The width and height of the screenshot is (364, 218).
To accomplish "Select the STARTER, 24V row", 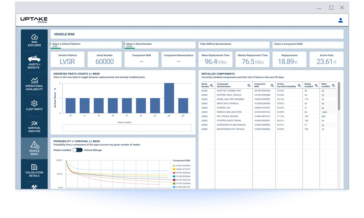I will click(x=269, y=108).
